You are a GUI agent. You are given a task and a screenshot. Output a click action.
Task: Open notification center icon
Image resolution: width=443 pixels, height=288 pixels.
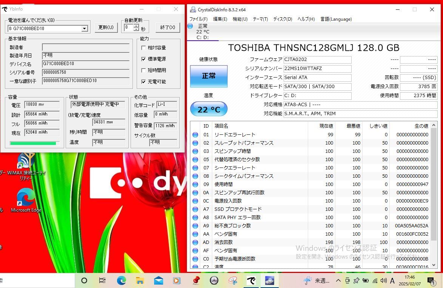431,280
